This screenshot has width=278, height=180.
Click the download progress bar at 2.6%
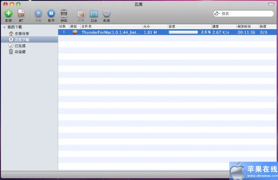pos(183,32)
